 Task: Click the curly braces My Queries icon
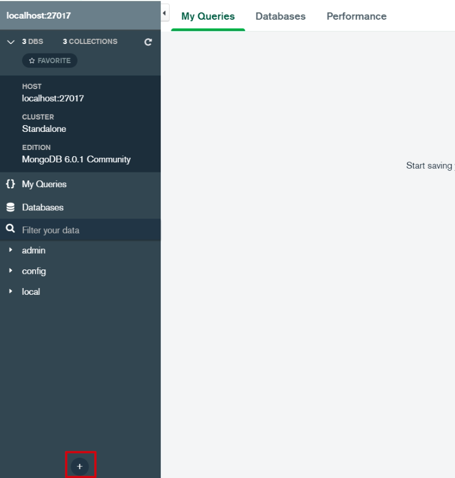[10, 184]
